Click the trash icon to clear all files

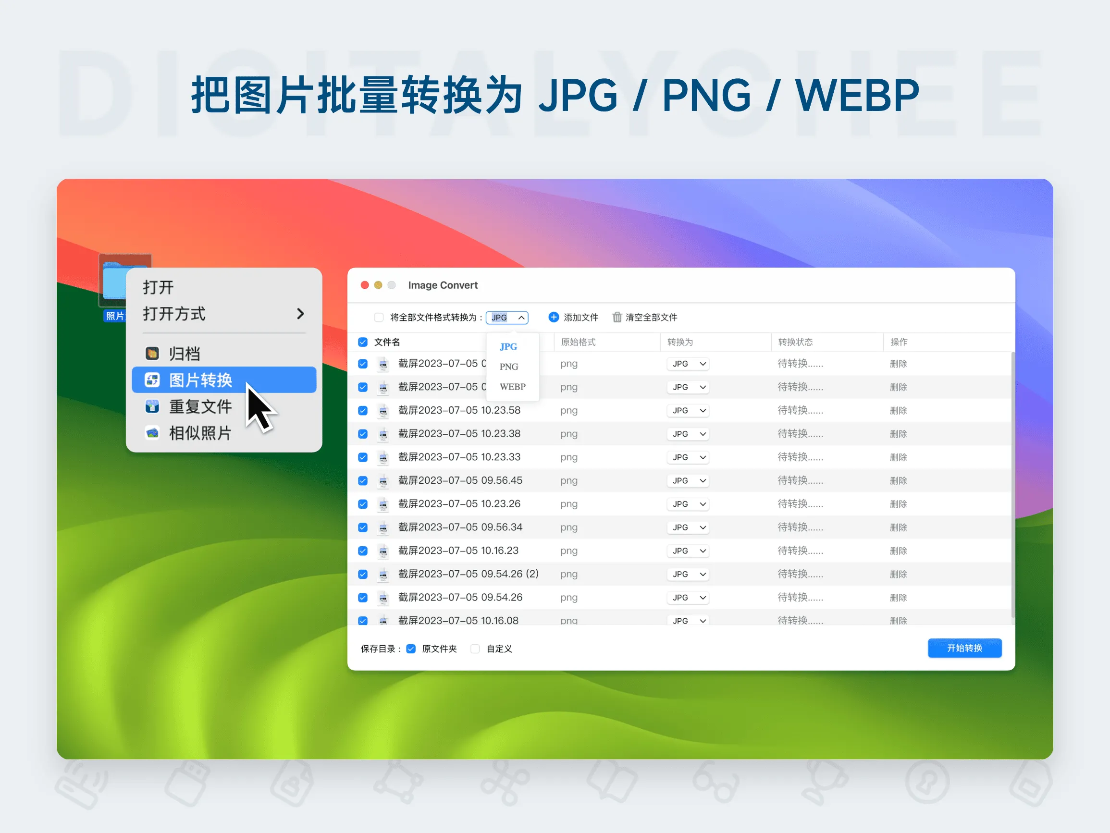click(618, 317)
